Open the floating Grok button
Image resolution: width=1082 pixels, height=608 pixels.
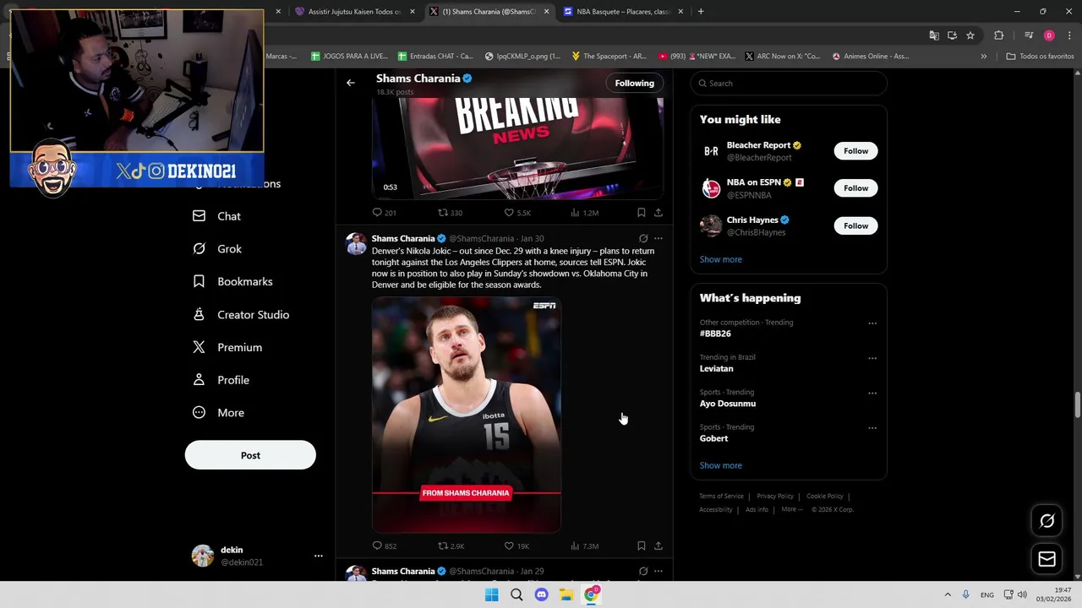(x=1046, y=521)
